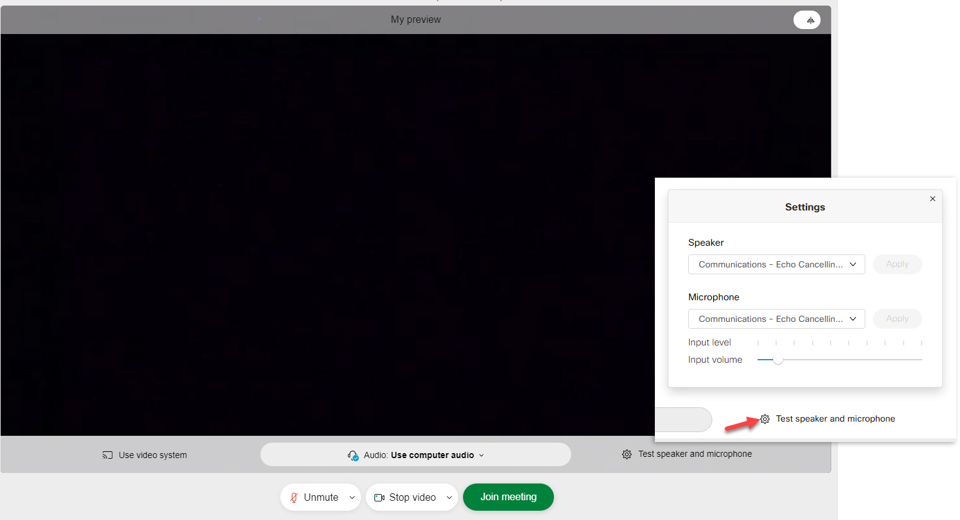Click Apply next to the Microphone dropdown
This screenshot has height=520, width=960.
[897, 319]
